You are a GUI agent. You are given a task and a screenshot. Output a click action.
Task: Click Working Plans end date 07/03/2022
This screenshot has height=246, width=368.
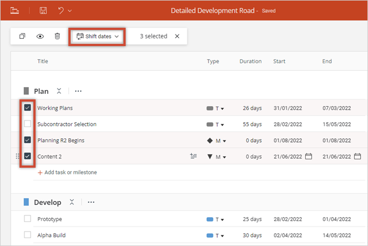(337, 108)
